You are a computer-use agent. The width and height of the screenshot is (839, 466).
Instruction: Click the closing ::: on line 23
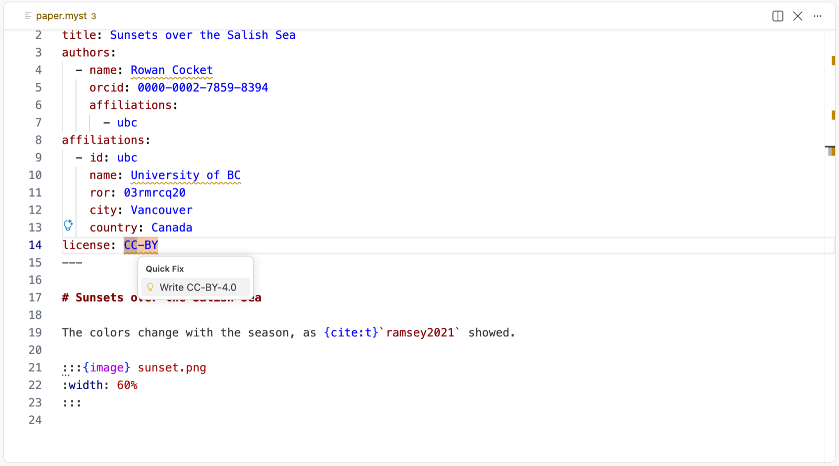click(72, 403)
